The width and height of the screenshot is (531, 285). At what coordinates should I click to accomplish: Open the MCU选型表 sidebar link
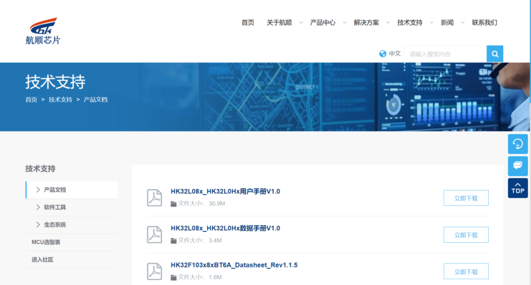[46, 242]
